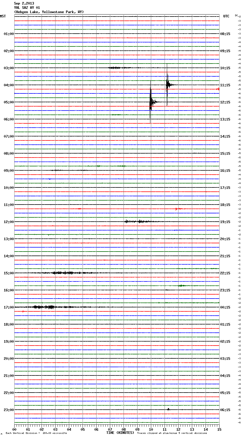The image size is (242, 437).
Task: Click the 12:15 UTC time label
Action: pos(225,102)
